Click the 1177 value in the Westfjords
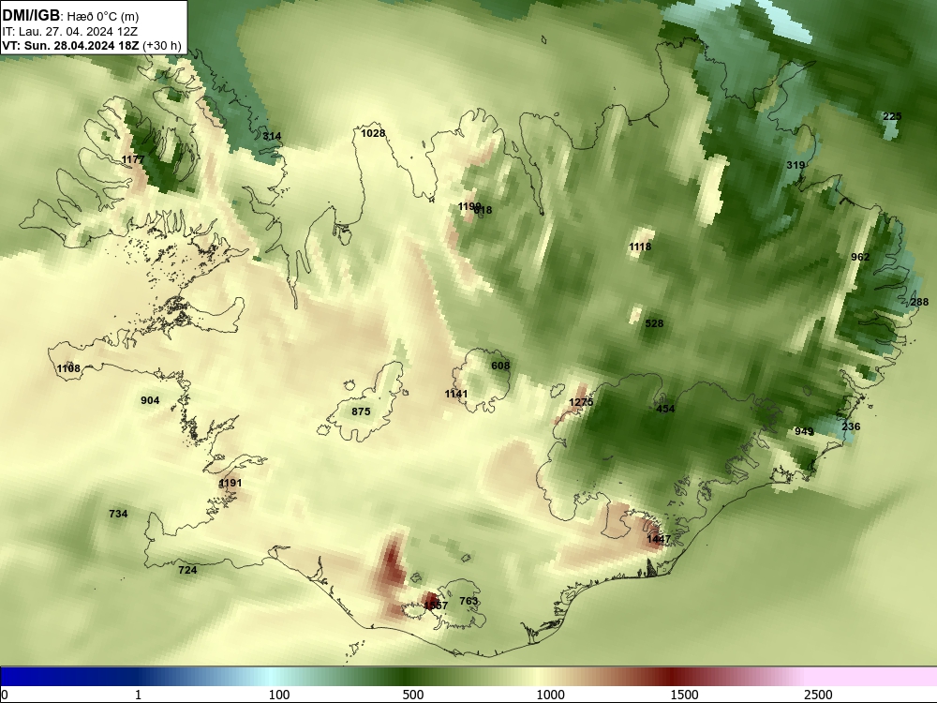 (133, 159)
